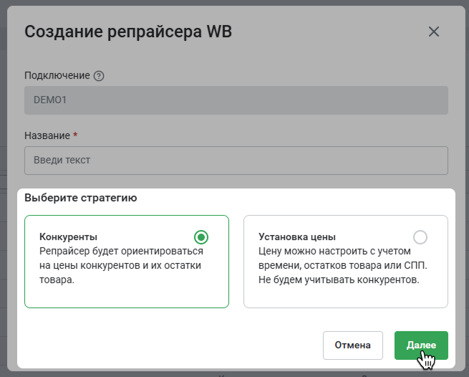Click the Подключение field label
This screenshot has height=377, width=469.
[x=57, y=75]
